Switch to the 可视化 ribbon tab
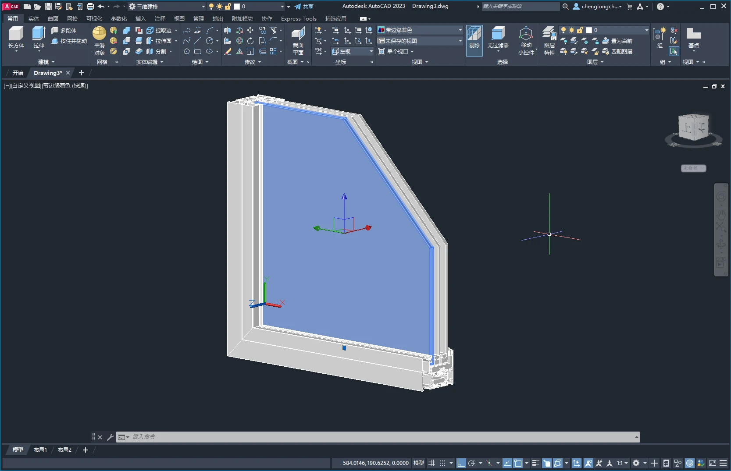731x471 pixels. (94, 19)
